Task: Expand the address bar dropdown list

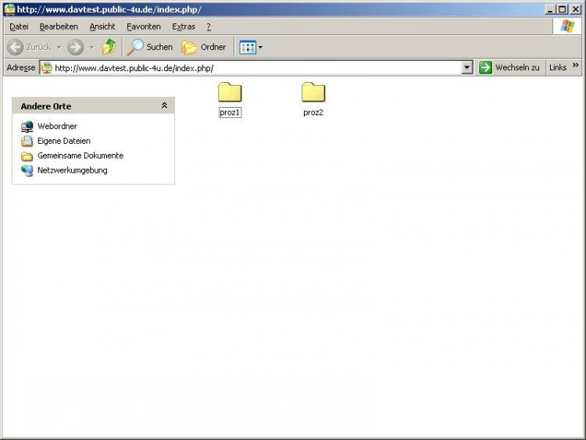Action: click(x=467, y=67)
